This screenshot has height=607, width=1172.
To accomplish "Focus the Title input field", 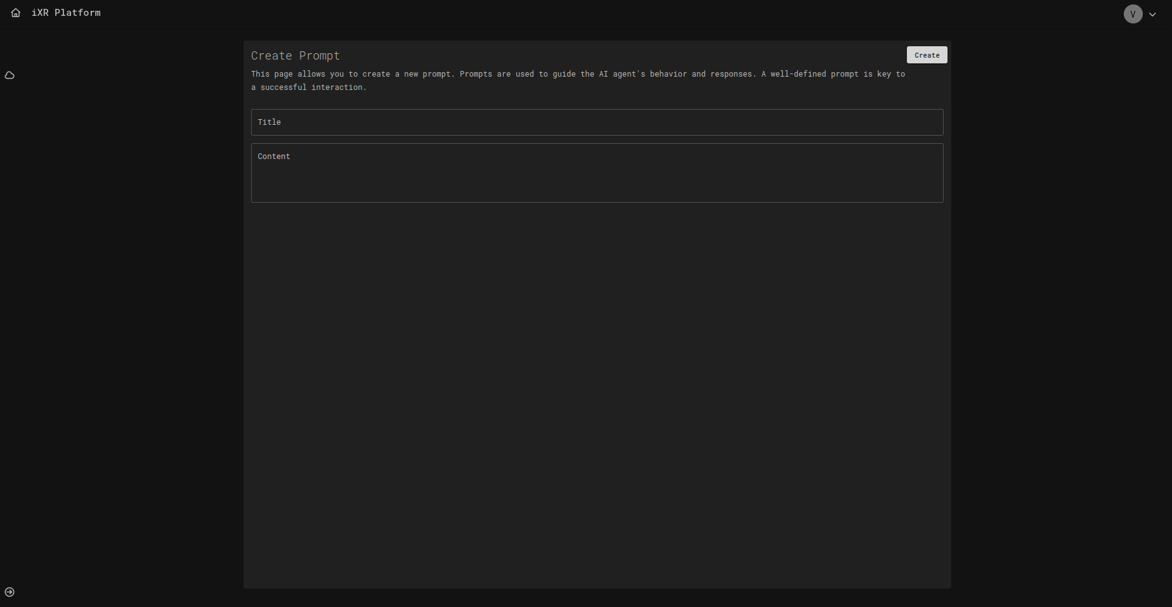I will click(596, 122).
